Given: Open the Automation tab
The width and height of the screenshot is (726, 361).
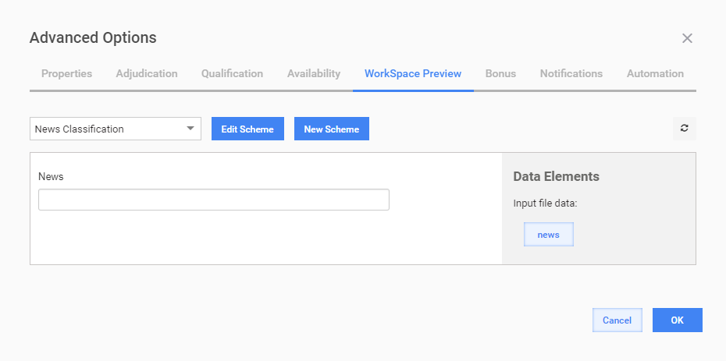Looking at the screenshot, I should click(655, 73).
